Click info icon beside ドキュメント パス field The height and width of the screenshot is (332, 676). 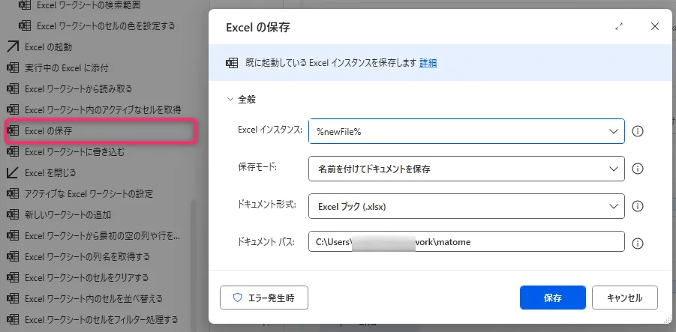point(638,243)
